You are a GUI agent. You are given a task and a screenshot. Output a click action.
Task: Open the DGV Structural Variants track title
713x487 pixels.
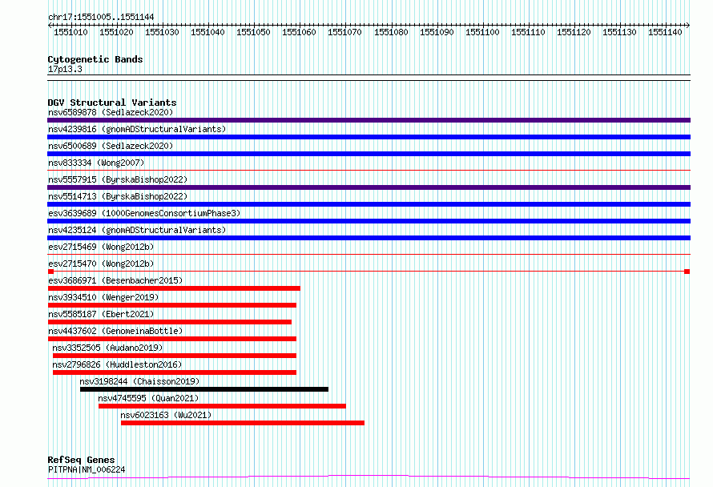tap(112, 103)
